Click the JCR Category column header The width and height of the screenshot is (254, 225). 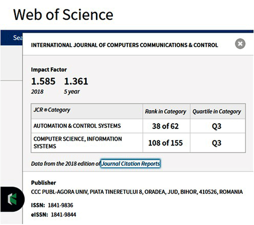(x=52, y=110)
